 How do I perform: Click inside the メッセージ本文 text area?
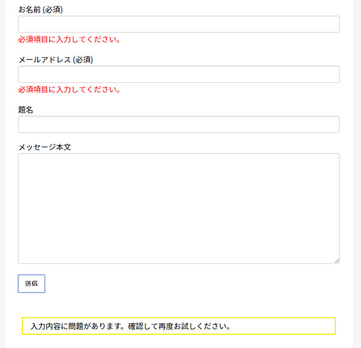coord(179,209)
